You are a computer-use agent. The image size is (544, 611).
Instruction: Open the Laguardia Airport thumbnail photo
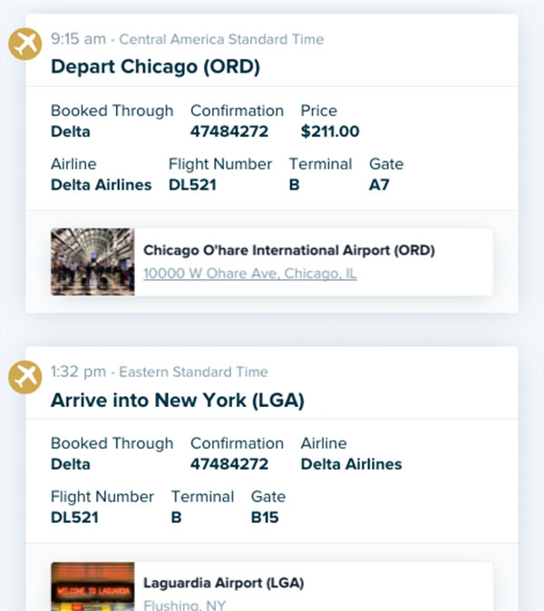click(x=92, y=587)
